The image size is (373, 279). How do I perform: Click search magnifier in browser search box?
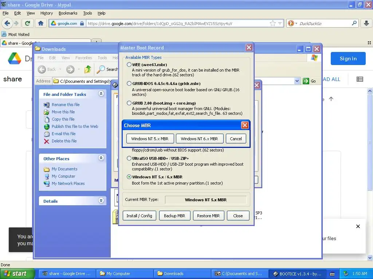354,23
